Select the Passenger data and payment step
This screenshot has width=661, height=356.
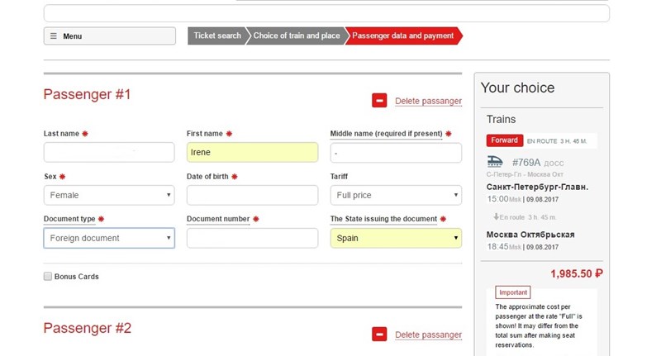click(x=402, y=36)
